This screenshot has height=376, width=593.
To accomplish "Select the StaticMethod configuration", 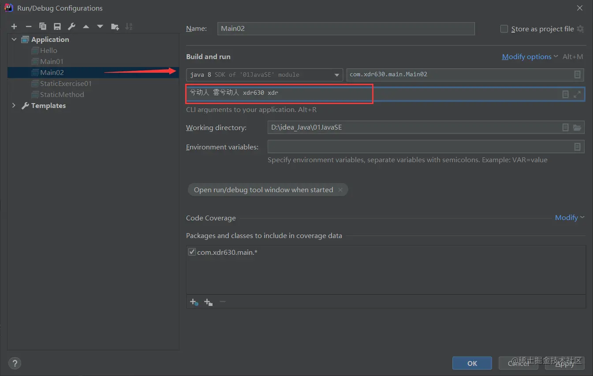I will tap(62, 94).
